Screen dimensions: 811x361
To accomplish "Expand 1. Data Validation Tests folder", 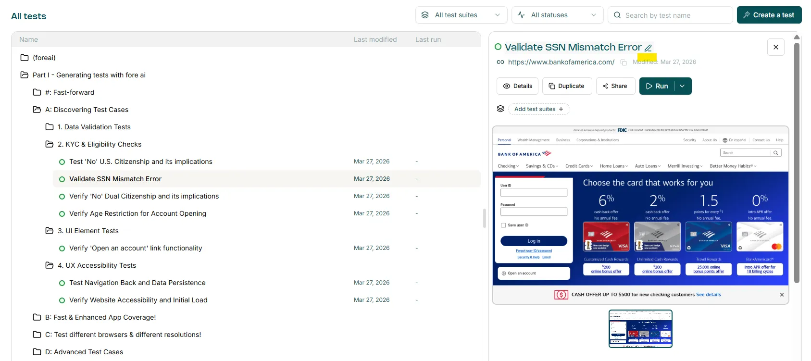I will point(94,127).
